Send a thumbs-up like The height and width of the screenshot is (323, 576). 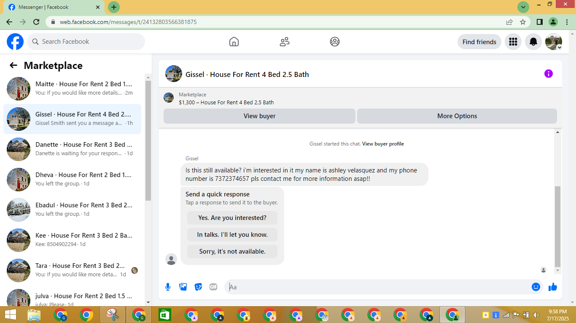coord(553,287)
